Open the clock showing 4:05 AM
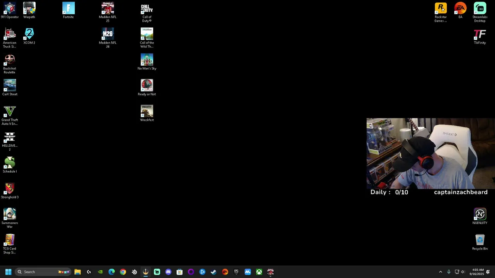Image resolution: width=495 pixels, height=278 pixels. (477, 272)
